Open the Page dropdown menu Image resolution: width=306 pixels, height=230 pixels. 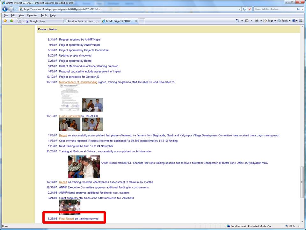click(270, 21)
